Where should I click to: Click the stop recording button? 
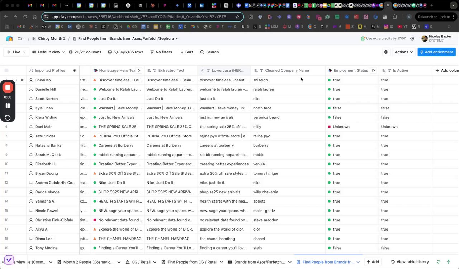[8, 88]
